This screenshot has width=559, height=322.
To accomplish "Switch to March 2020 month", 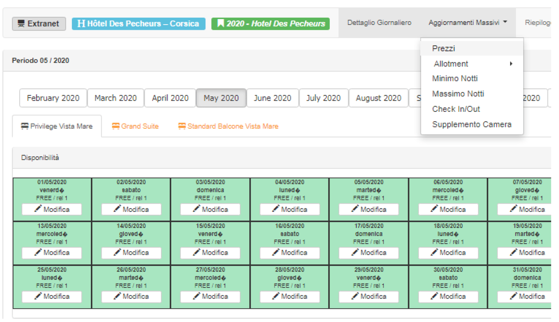I will pos(116,98).
